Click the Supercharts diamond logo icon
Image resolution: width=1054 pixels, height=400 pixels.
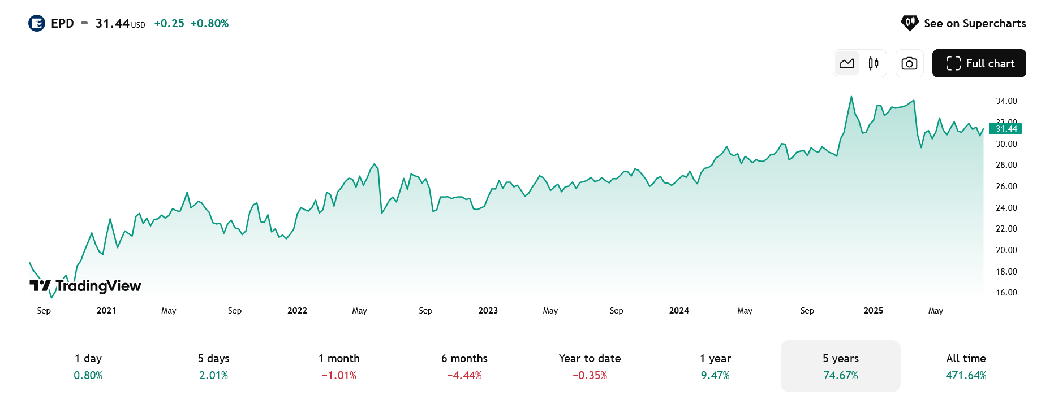pyautogui.click(x=910, y=23)
